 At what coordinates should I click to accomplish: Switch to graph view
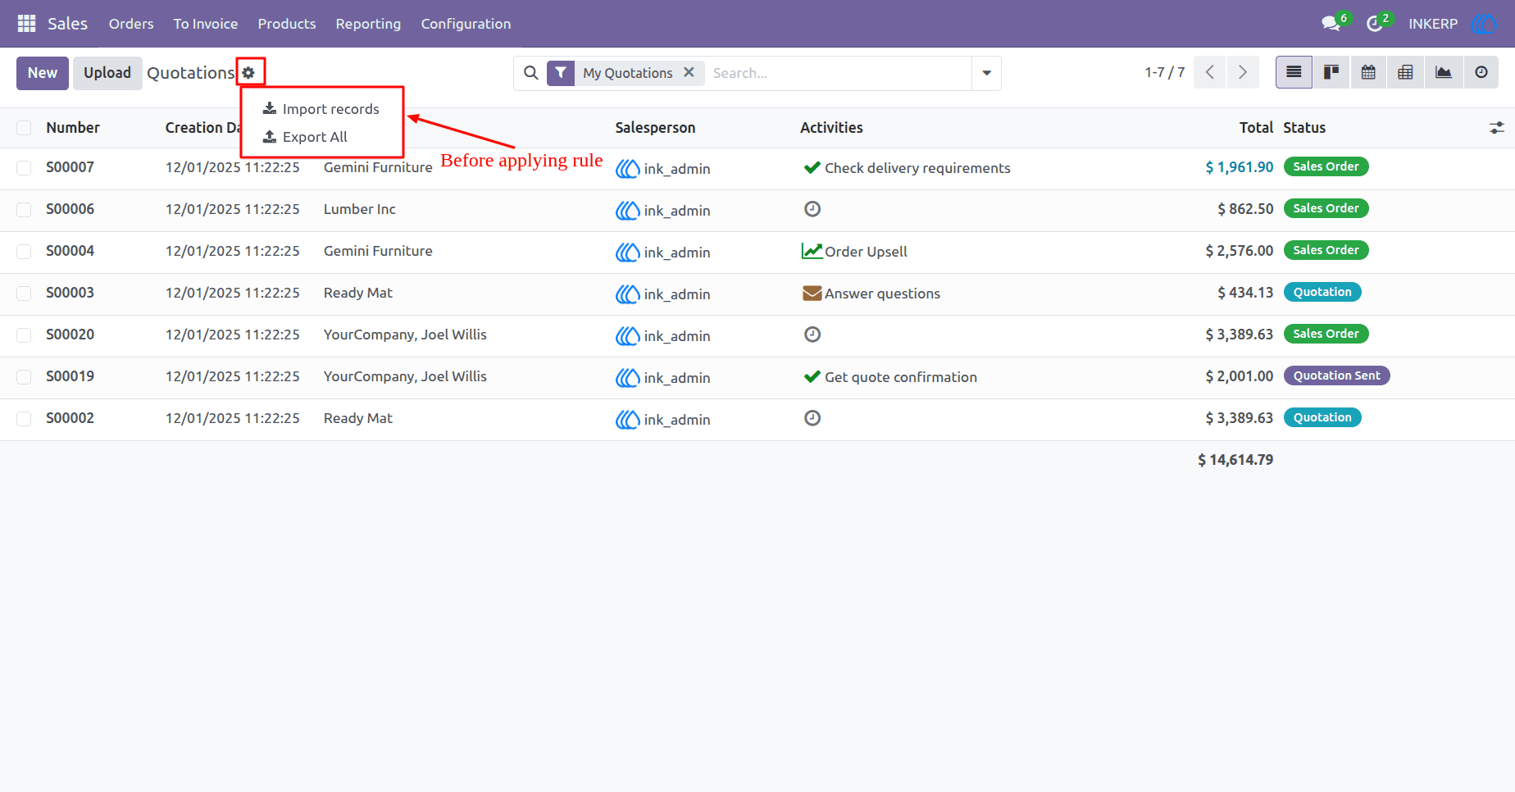1443,72
